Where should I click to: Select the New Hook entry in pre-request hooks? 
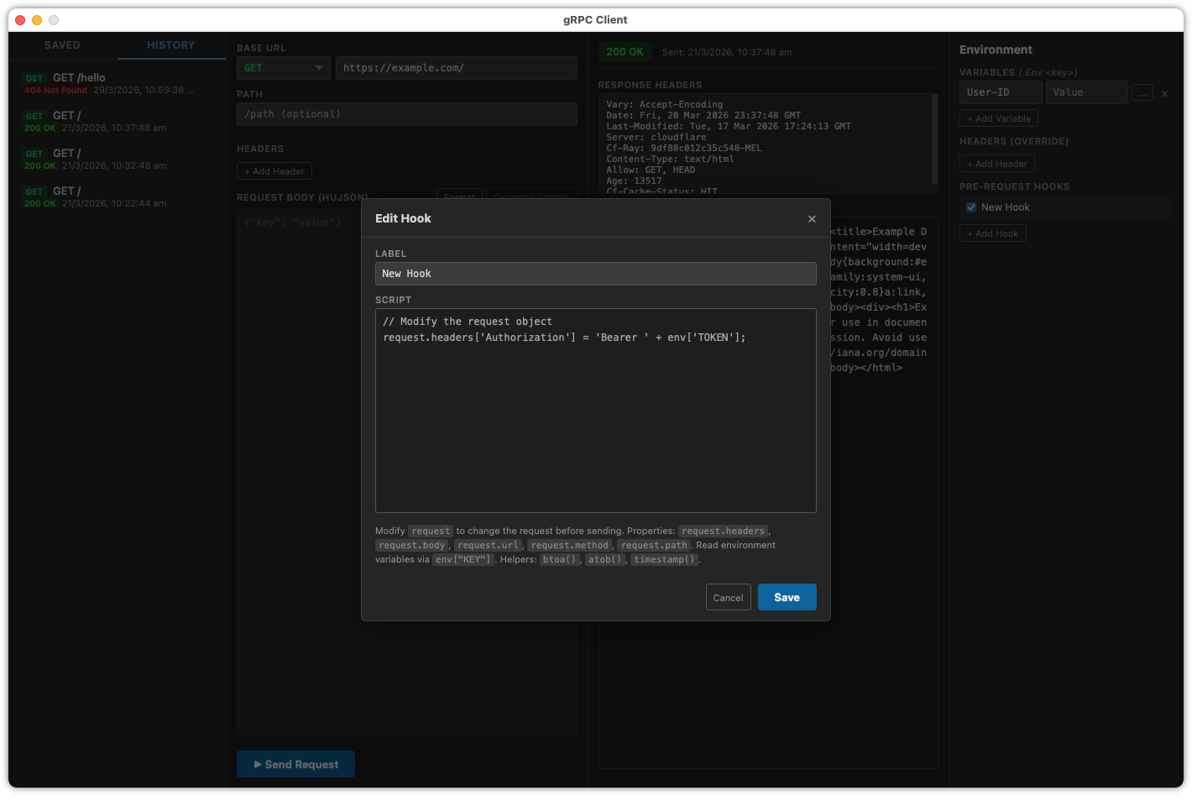(1066, 207)
